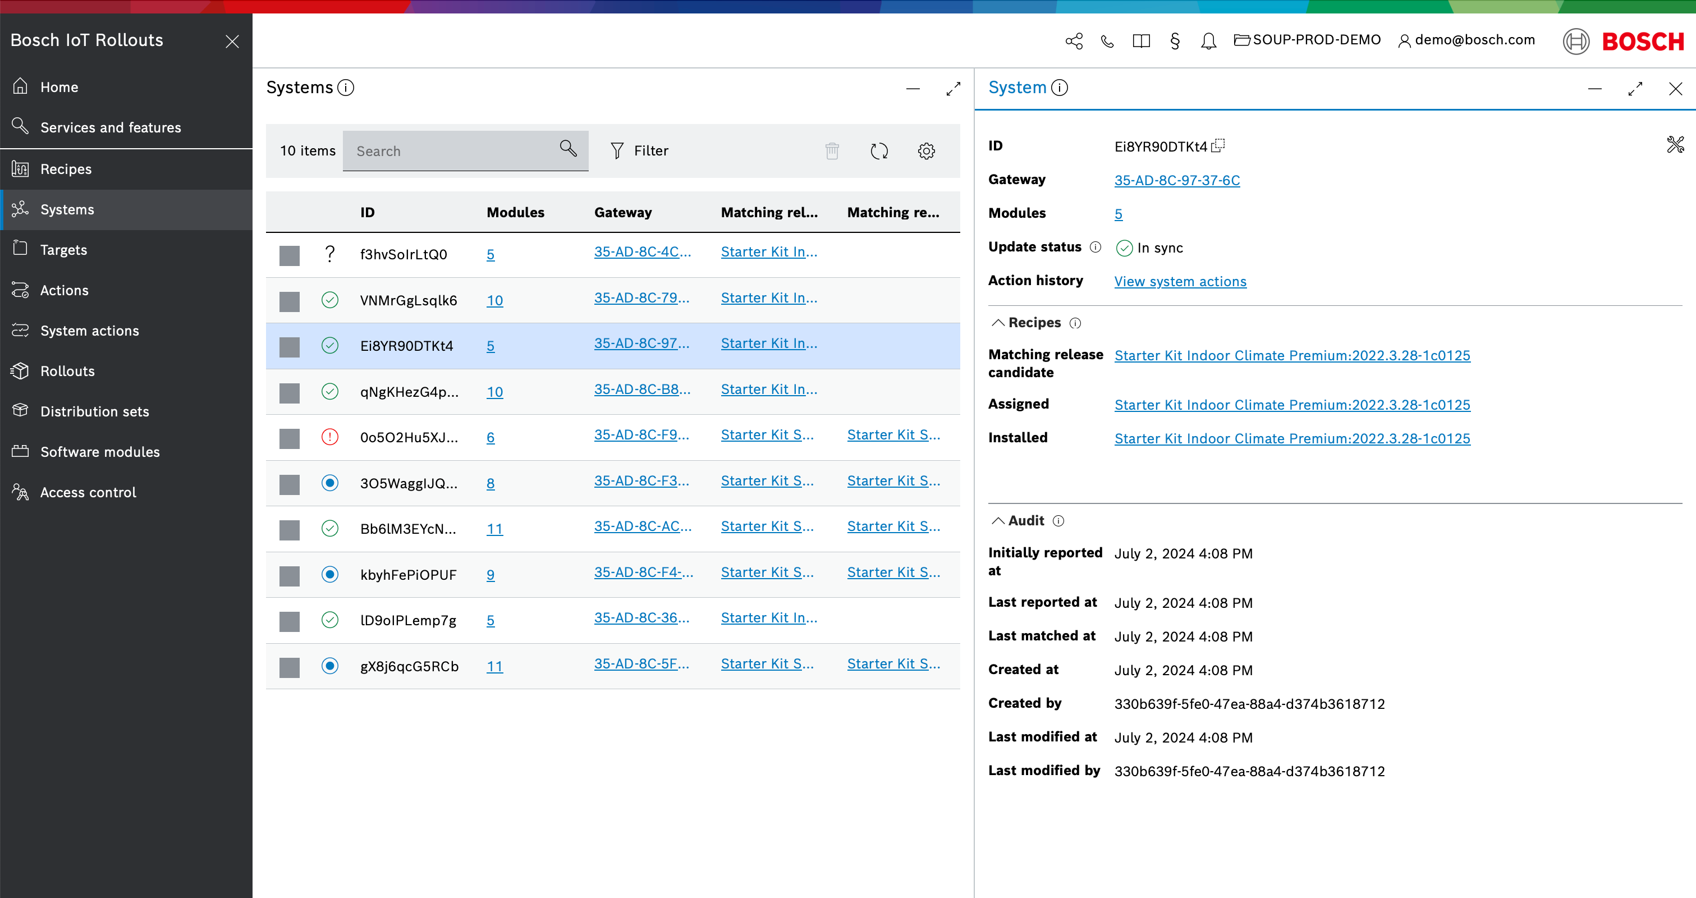Click the blue in-progress status icon of kbyhFePiOPUF

[x=330, y=574]
